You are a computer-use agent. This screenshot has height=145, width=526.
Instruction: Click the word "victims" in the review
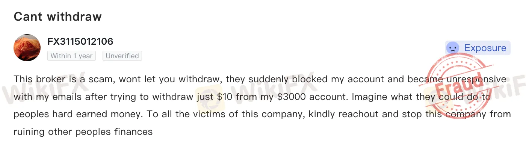208,114
